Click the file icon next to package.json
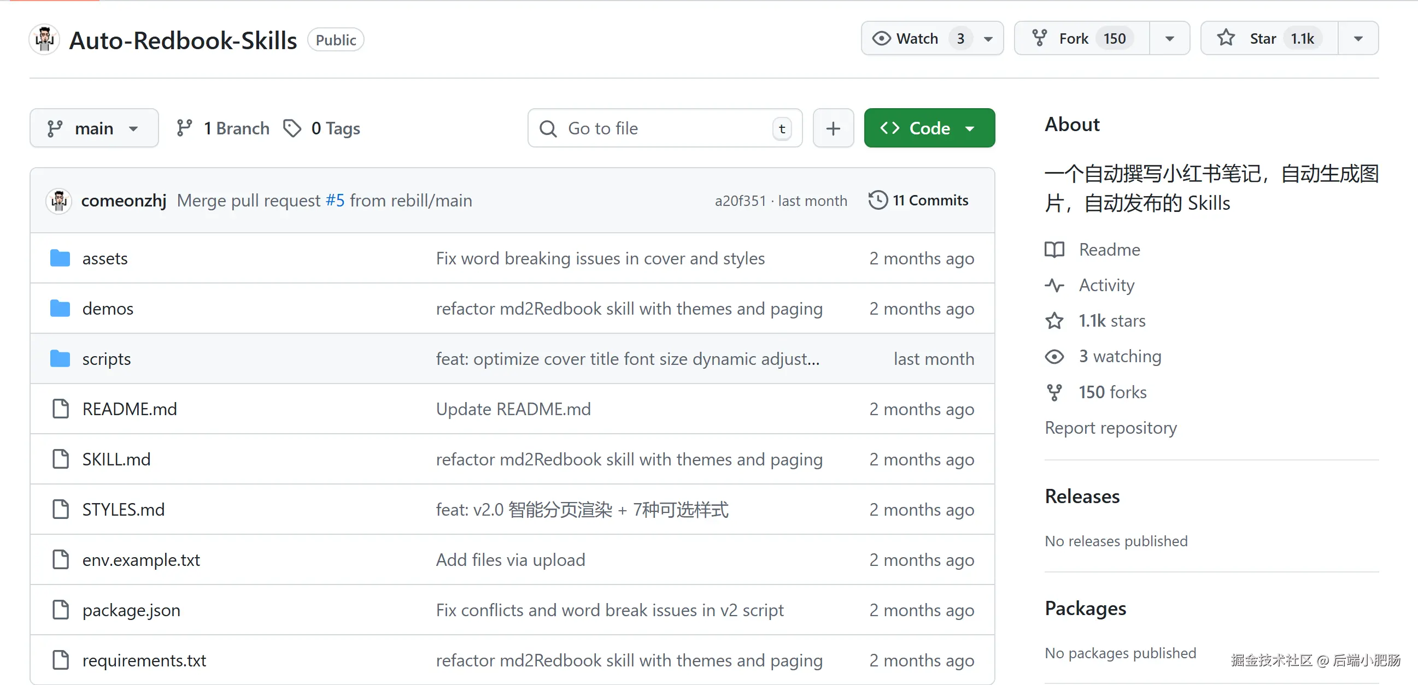This screenshot has width=1418, height=685. tap(60, 610)
